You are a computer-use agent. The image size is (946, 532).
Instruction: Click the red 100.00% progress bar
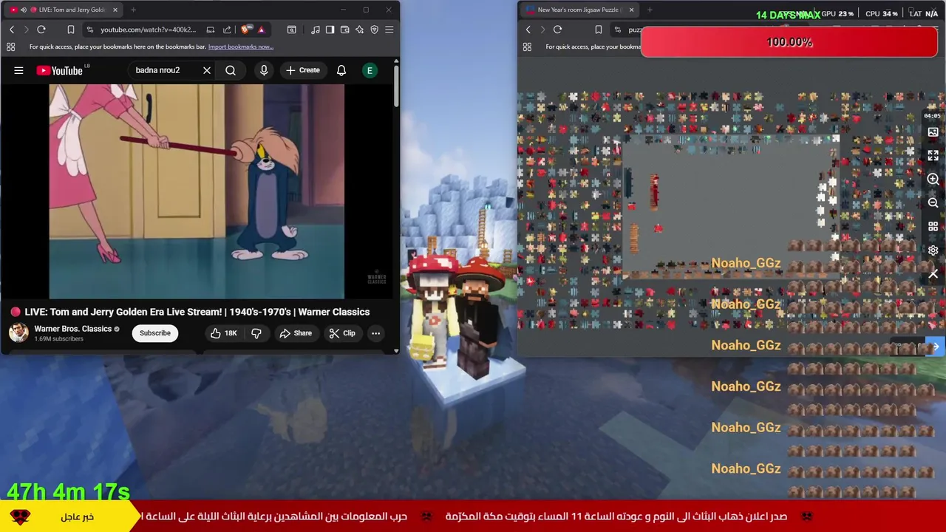pos(789,43)
